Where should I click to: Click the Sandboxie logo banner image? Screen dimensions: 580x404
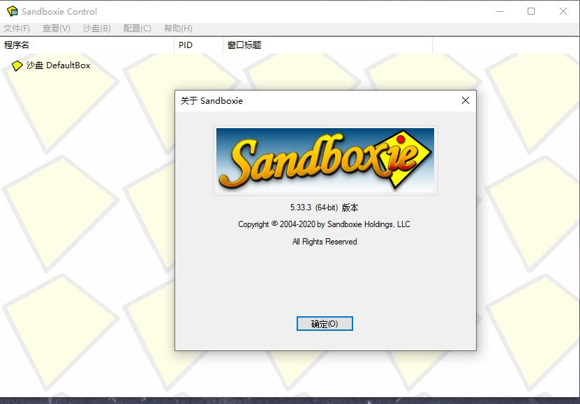(x=325, y=160)
